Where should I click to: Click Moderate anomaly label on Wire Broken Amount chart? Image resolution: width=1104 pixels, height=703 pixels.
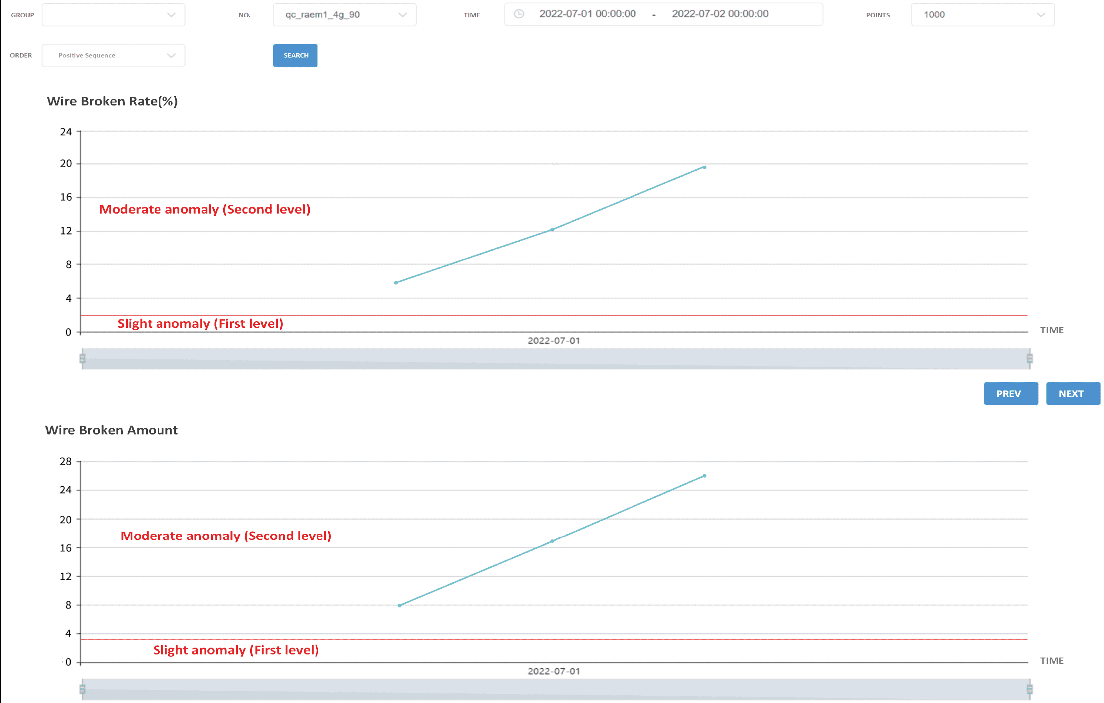(226, 536)
